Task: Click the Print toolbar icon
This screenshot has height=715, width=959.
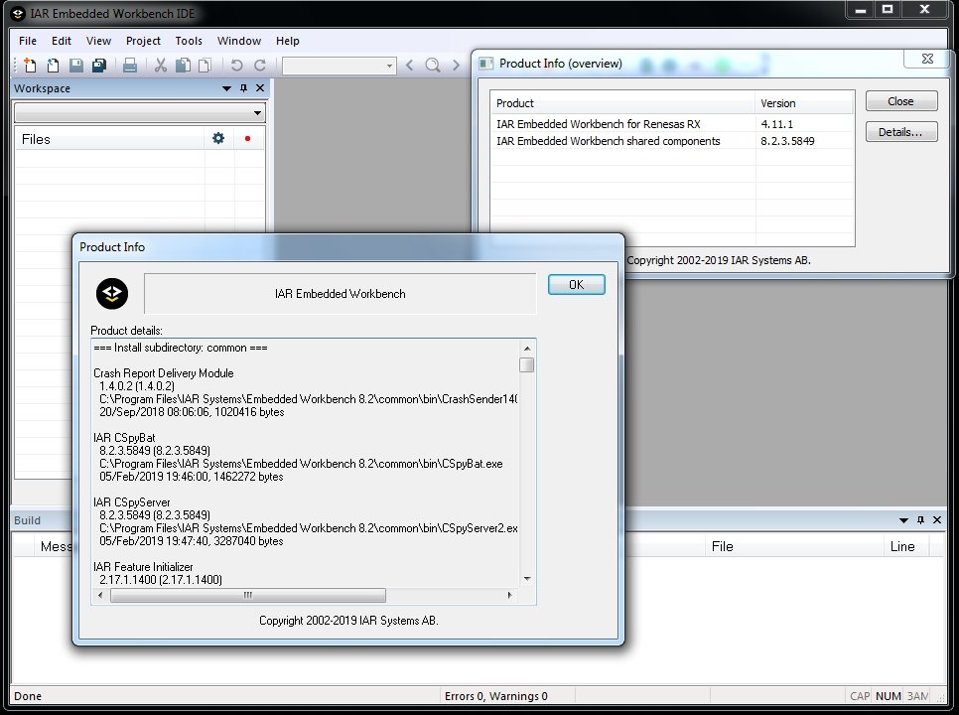Action: [130, 65]
